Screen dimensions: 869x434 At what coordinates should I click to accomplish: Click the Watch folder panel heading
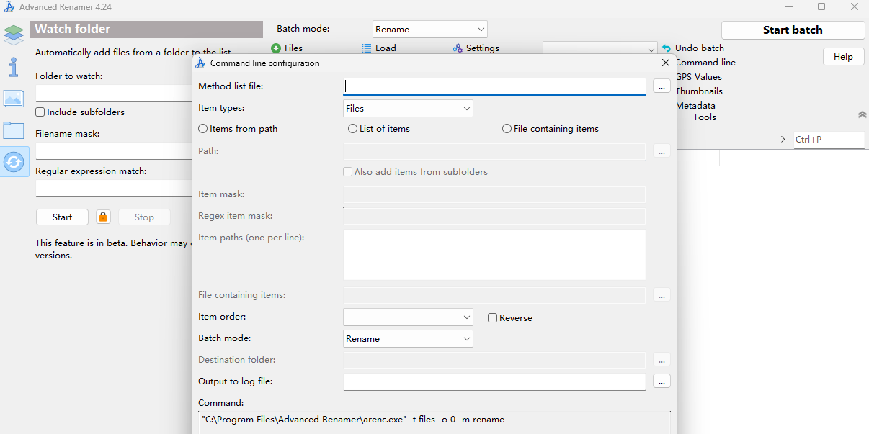click(x=147, y=30)
